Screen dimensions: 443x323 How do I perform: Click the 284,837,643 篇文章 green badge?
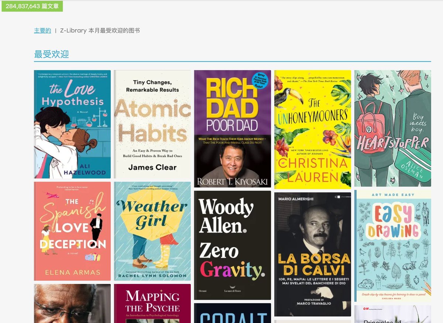(32, 6)
